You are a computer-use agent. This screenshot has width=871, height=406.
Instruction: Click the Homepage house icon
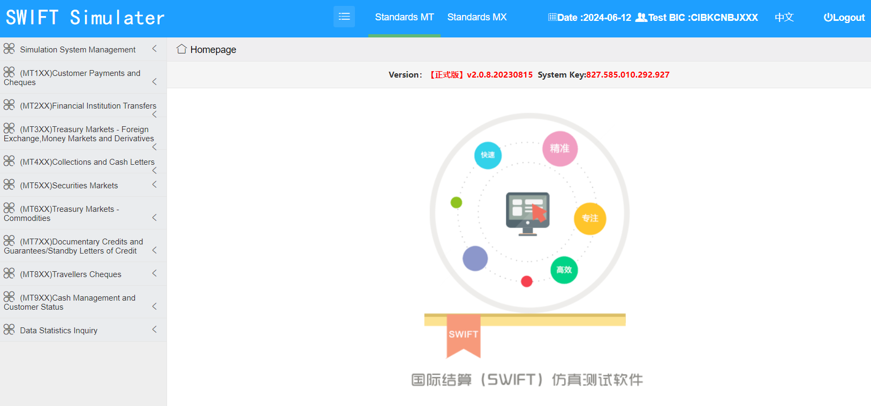[181, 49]
